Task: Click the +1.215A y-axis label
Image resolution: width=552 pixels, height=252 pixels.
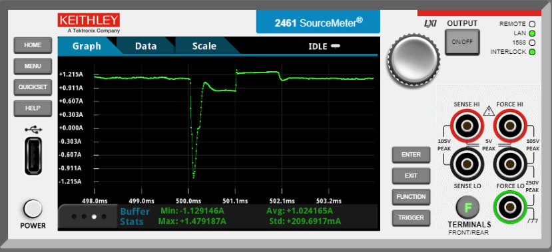Action: (71, 74)
